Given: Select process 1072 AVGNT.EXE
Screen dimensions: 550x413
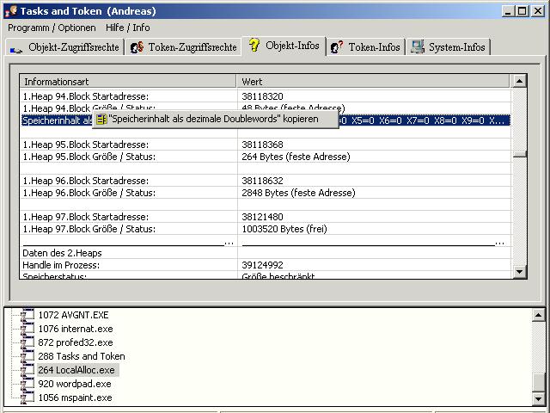Looking at the screenshot, I should click(73, 315).
